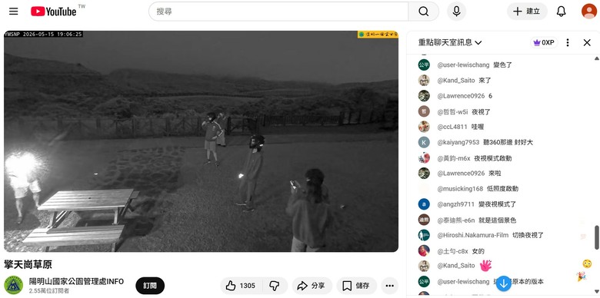The height and width of the screenshot is (298, 600).
Task: Expand 重點聊天室訊息 chat mode dropdown
Action: (x=450, y=42)
